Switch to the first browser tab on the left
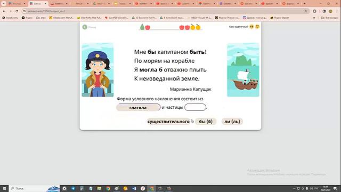This screenshot has height=192, width=341. 17,4
